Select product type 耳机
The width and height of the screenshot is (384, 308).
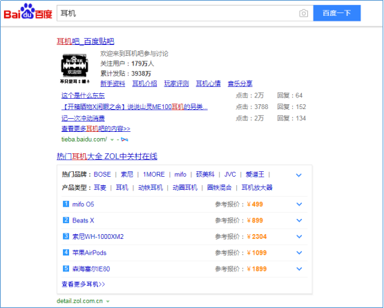point(122,188)
